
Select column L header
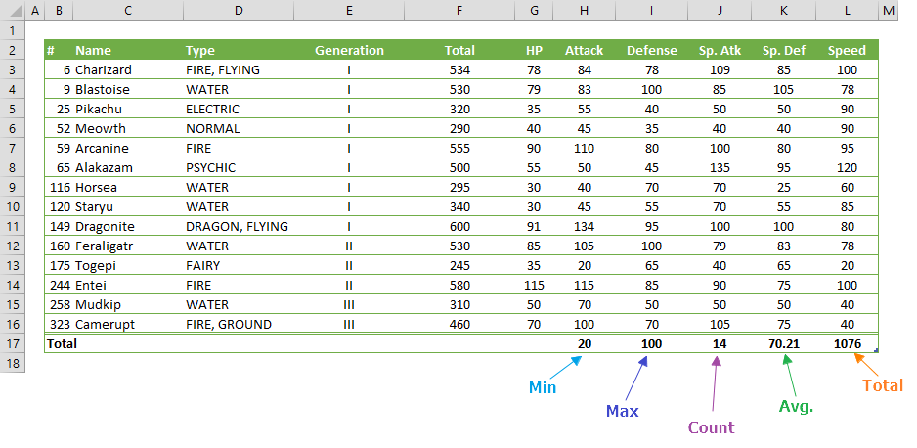click(x=847, y=10)
